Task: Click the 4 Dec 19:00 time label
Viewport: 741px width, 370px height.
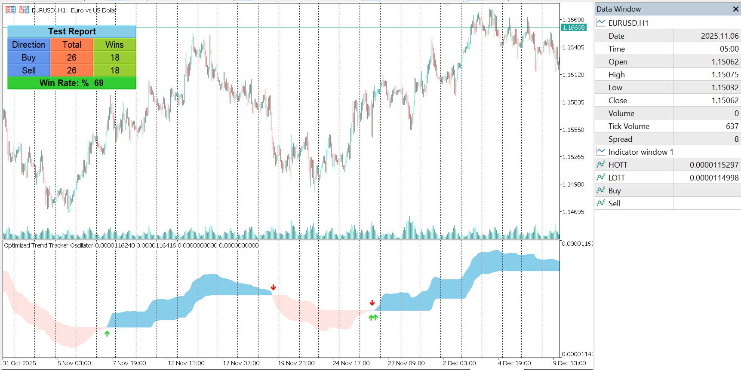Action: click(514, 363)
